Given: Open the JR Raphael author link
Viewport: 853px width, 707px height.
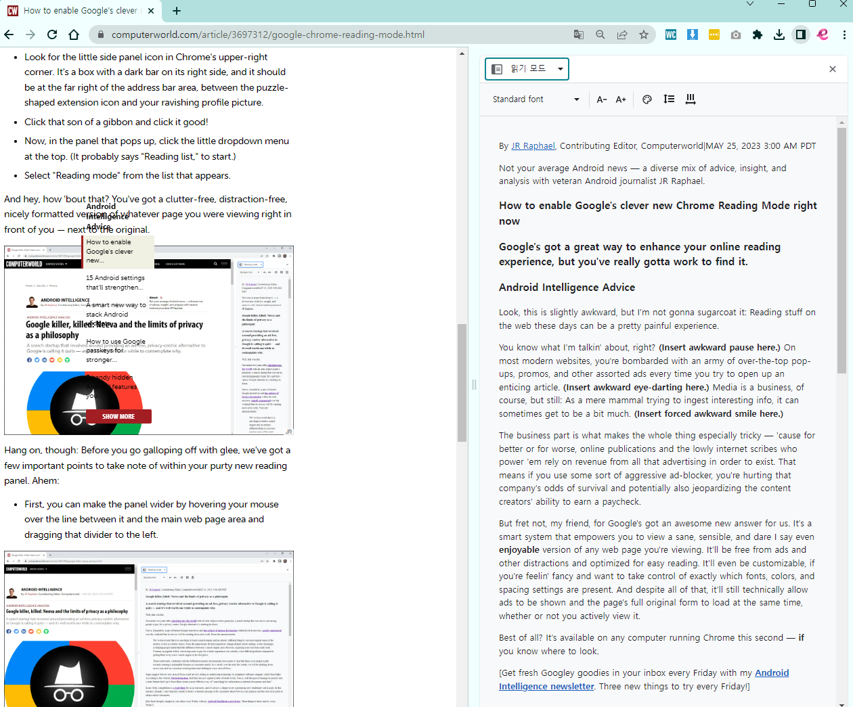Looking at the screenshot, I should point(533,146).
